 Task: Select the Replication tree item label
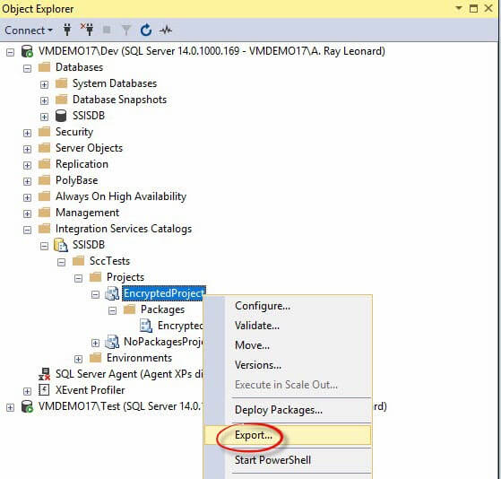pyautogui.click(x=82, y=164)
